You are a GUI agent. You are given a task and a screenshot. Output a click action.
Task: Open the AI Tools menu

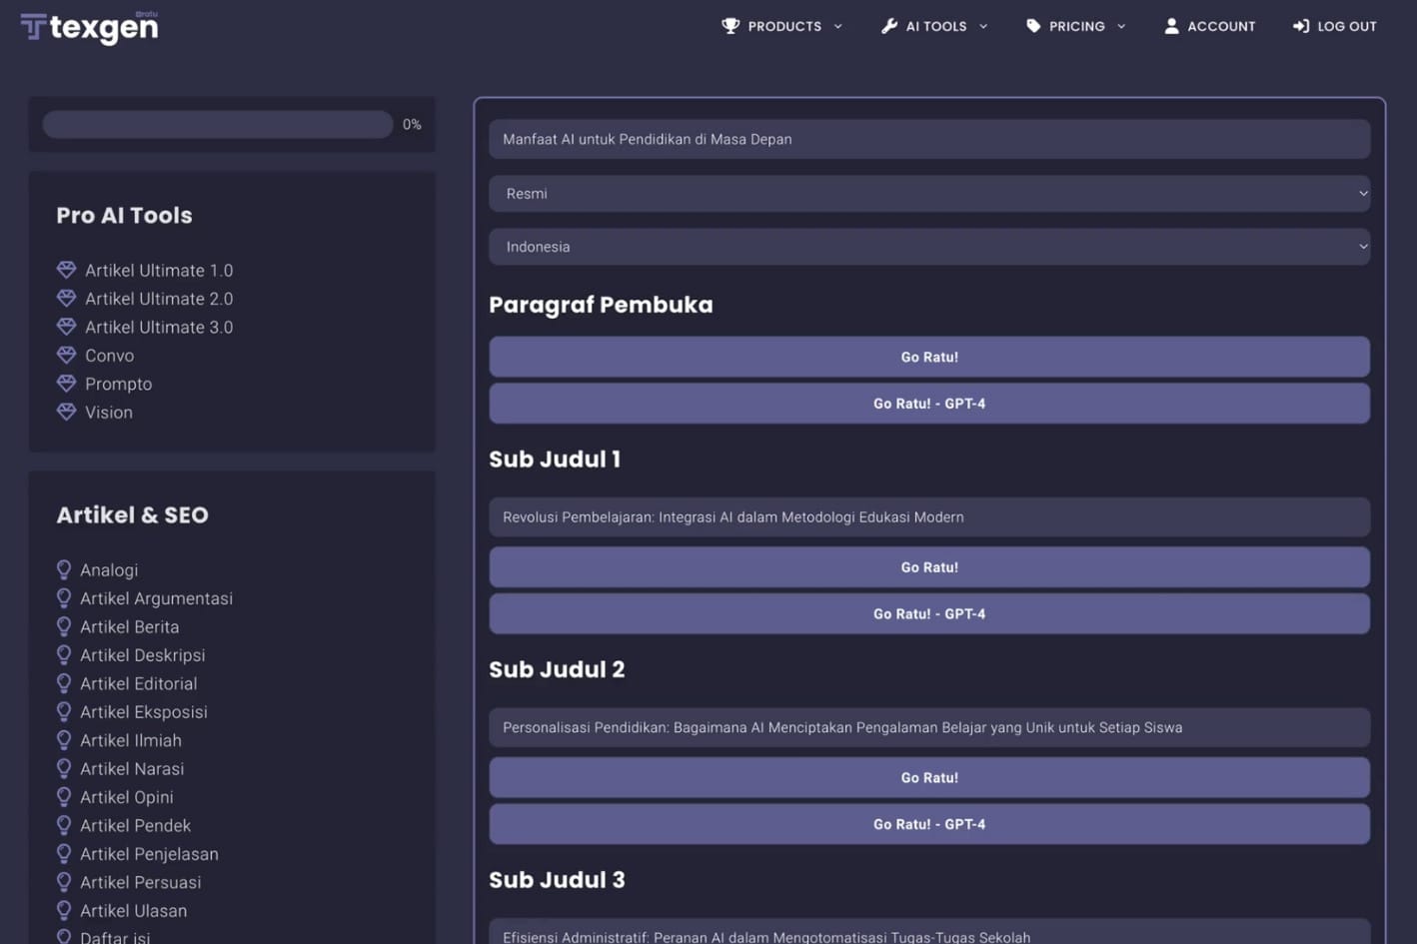(x=935, y=27)
